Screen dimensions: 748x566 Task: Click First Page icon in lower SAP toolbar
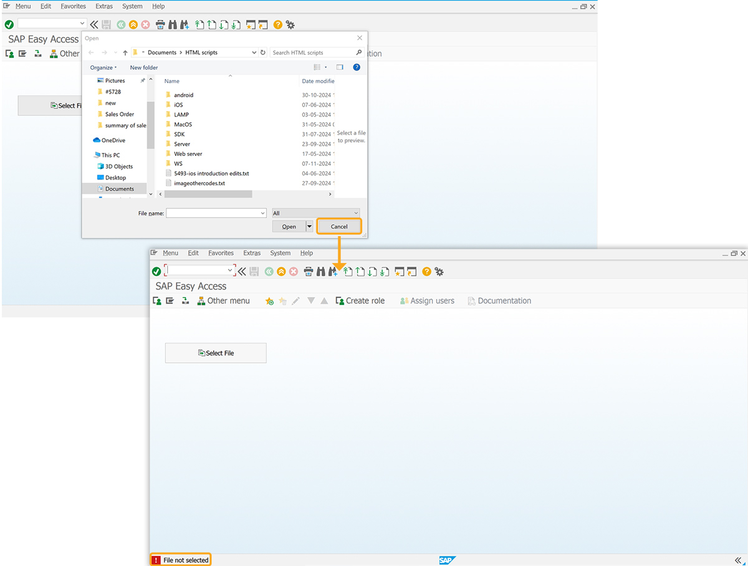348,272
